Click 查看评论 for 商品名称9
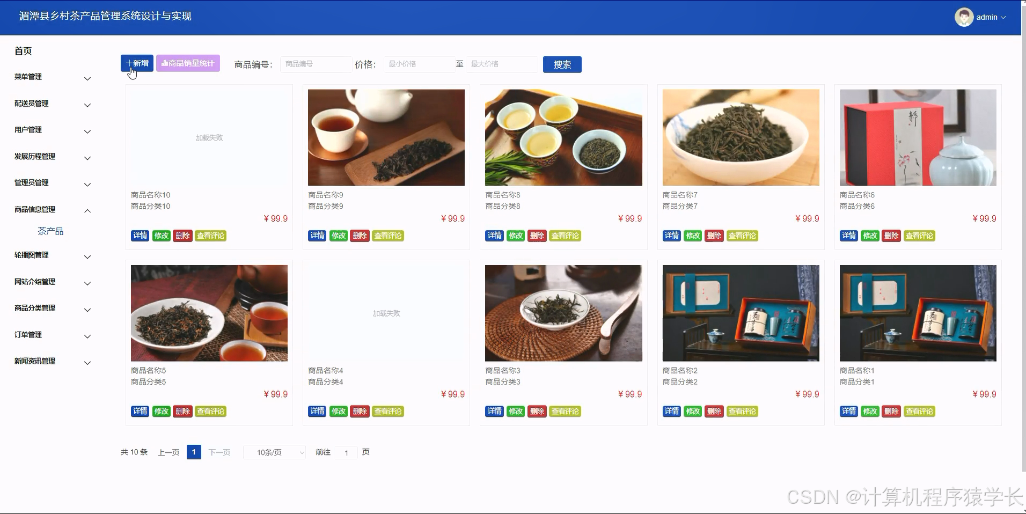 (x=387, y=235)
